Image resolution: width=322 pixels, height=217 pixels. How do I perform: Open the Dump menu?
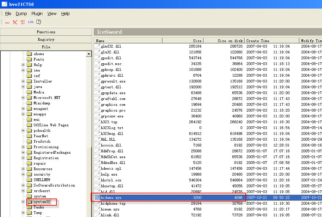coord(21,14)
